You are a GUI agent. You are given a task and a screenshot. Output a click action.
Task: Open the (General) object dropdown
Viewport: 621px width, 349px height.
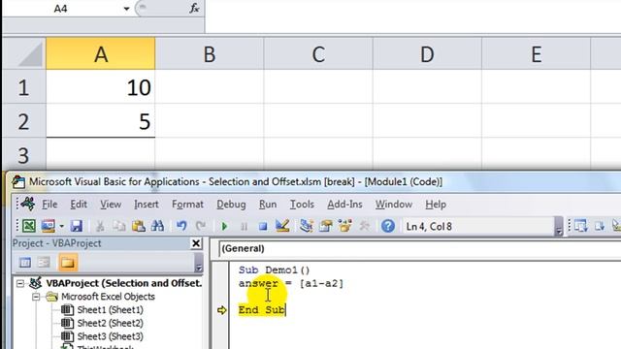[x=419, y=248]
